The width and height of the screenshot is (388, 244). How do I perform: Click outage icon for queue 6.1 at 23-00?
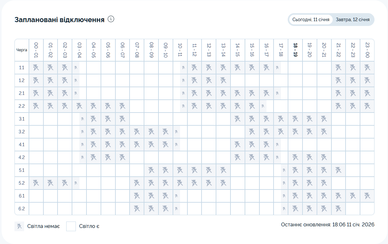pos(367,196)
